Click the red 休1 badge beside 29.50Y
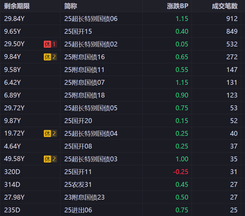245x216 pixels. [x=50, y=44]
